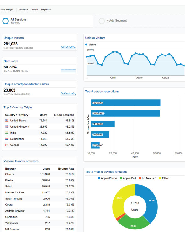Image resolution: width=185 pixels, height=232 pixels.
Task: Select the Safari (in-app) row
Action: pos(40,198)
